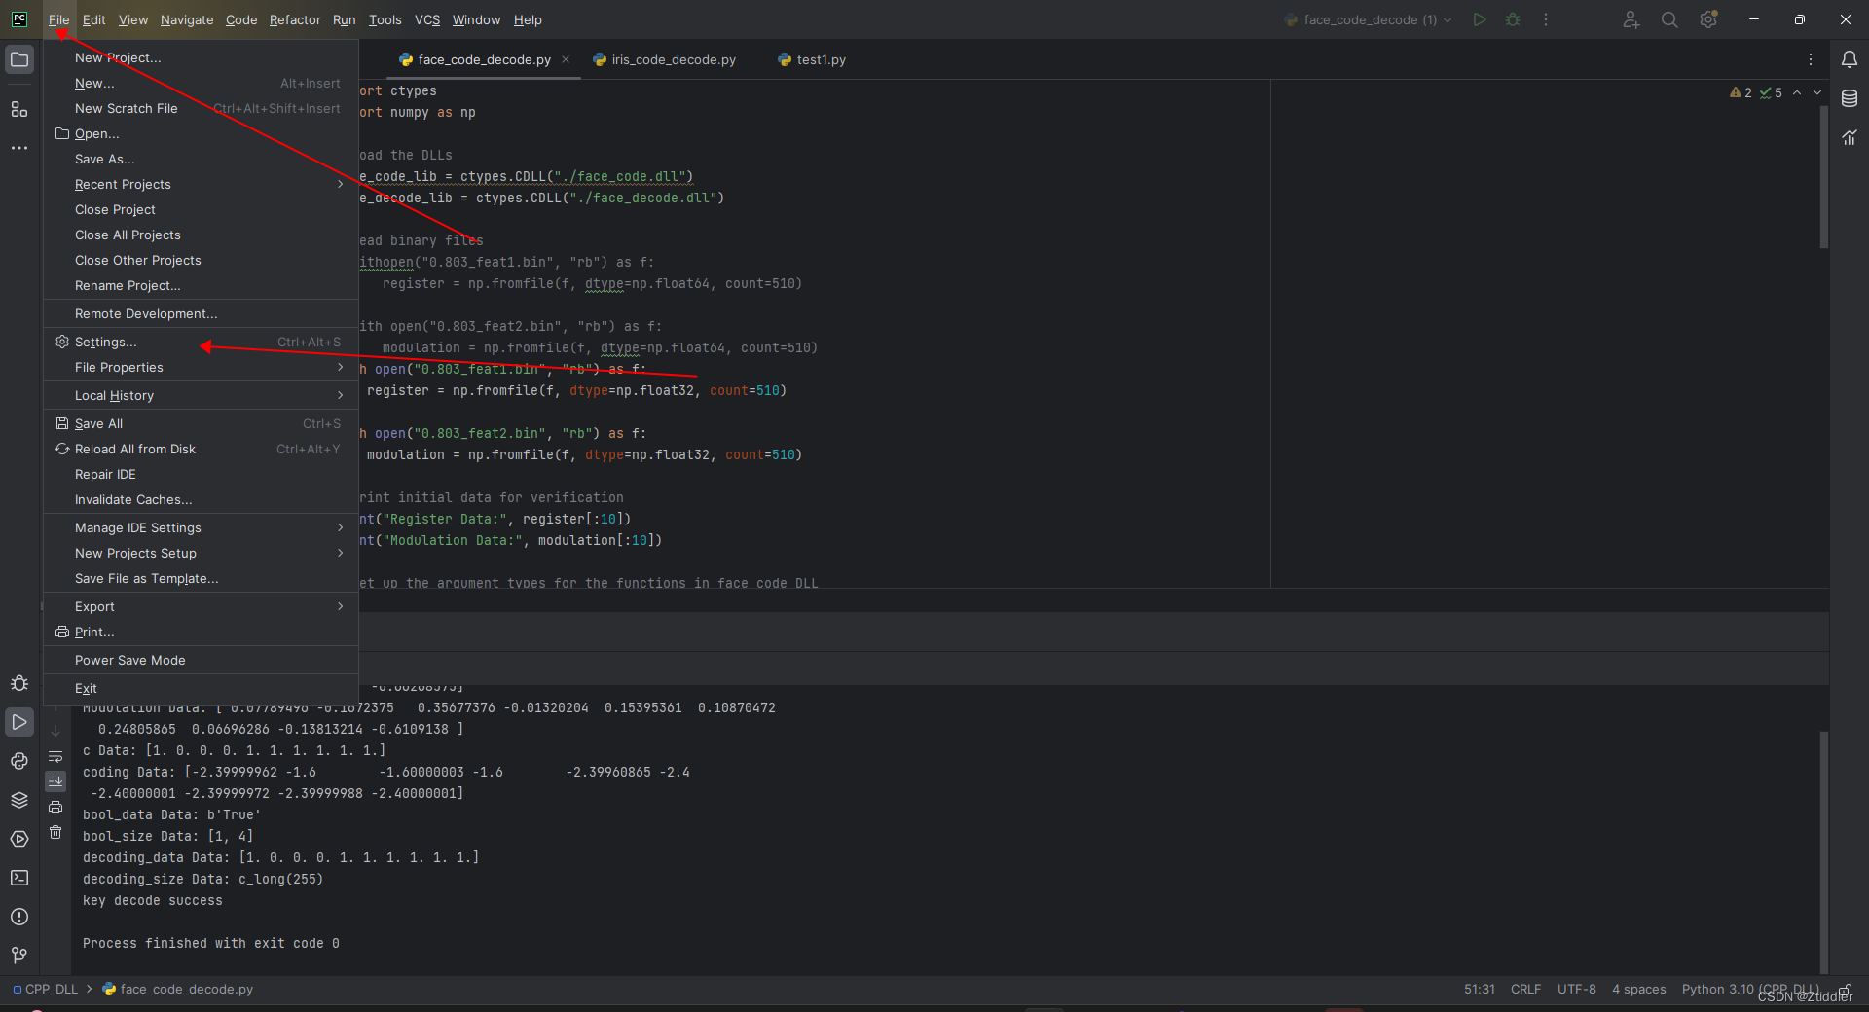Image resolution: width=1869 pixels, height=1012 pixels.
Task: Open Code With Me collaboration icon
Action: tap(1631, 19)
